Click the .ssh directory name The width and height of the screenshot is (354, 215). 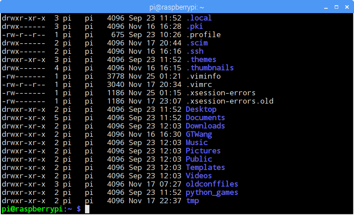click(195, 51)
